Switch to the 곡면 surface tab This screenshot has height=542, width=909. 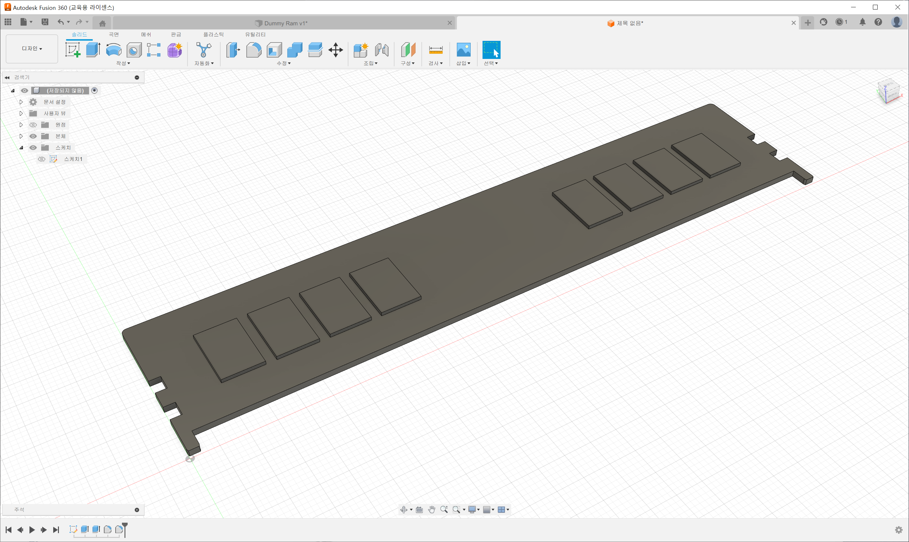(114, 34)
